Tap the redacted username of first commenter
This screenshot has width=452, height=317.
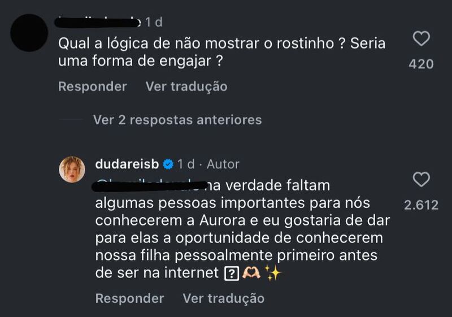click(99, 21)
